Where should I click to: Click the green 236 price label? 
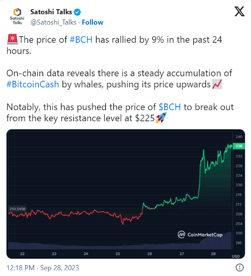(239, 146)
